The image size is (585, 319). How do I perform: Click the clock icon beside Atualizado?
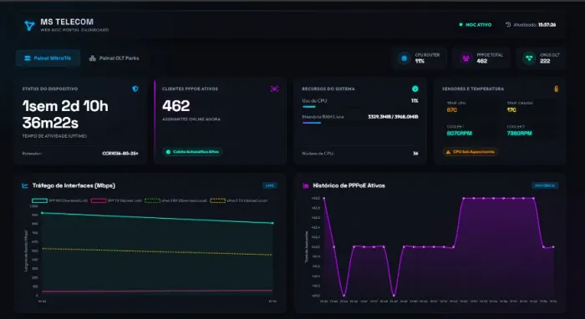(508, 24)
